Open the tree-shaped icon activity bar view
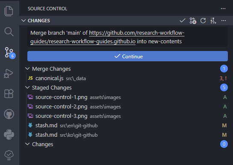 click(x=9, y=155)
